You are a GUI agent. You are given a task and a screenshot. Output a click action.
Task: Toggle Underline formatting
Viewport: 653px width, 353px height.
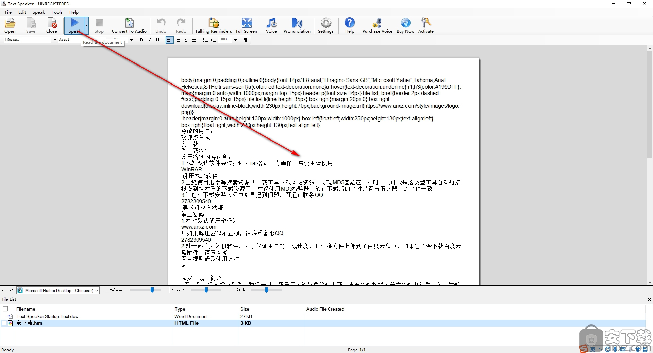[x=158, y=40]
